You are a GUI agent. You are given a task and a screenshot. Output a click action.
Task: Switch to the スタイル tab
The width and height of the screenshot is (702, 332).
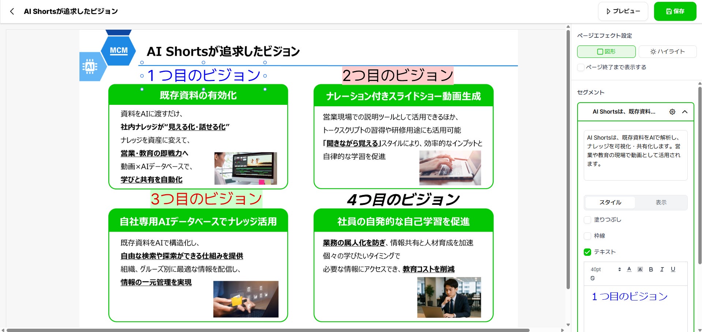610,202
